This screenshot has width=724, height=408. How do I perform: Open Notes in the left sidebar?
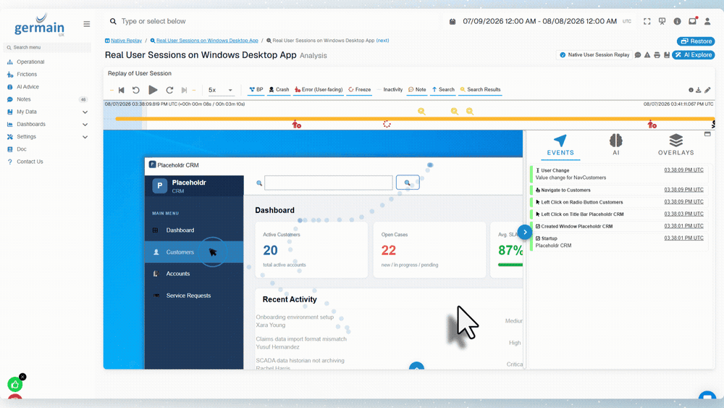click(24, 99)
